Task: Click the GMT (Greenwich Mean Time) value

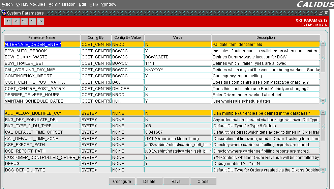Action: 178,139
